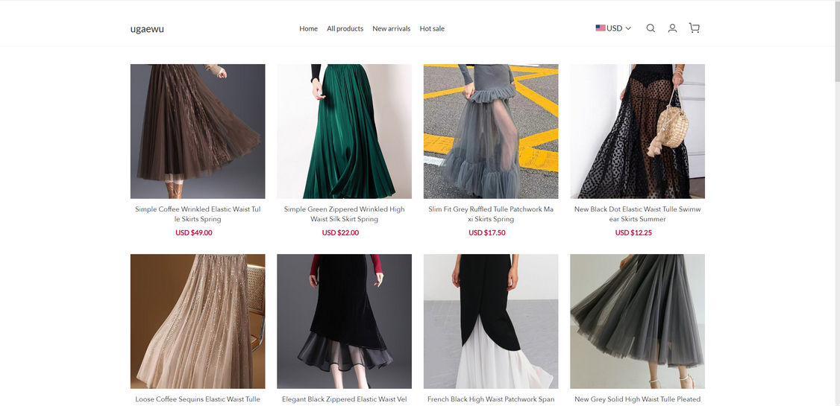Open the black velvet zippered skirt image

(345, 322)
